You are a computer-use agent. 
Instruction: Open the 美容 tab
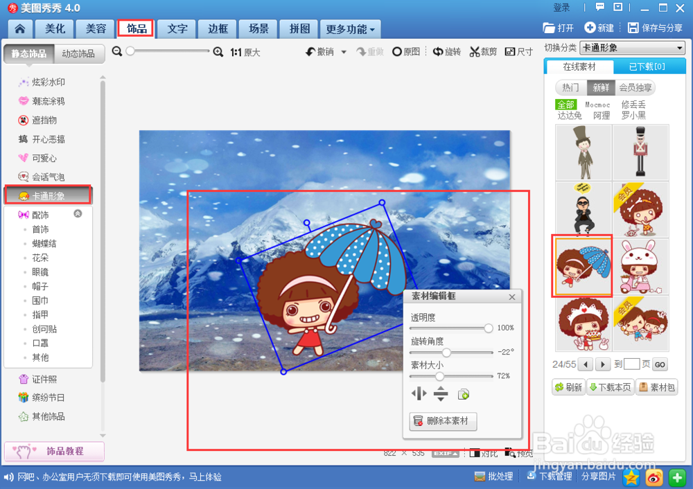coord(96,29)
